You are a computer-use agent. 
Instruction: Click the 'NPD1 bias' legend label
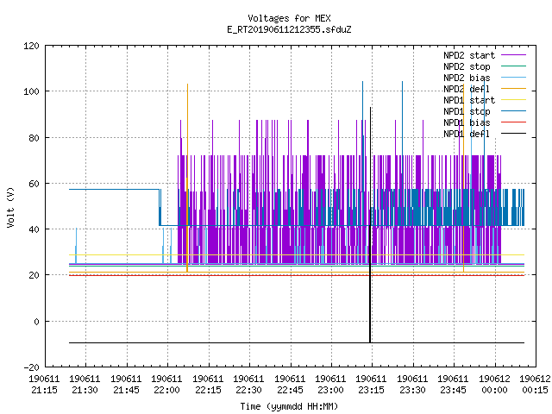tap(467, 122)
